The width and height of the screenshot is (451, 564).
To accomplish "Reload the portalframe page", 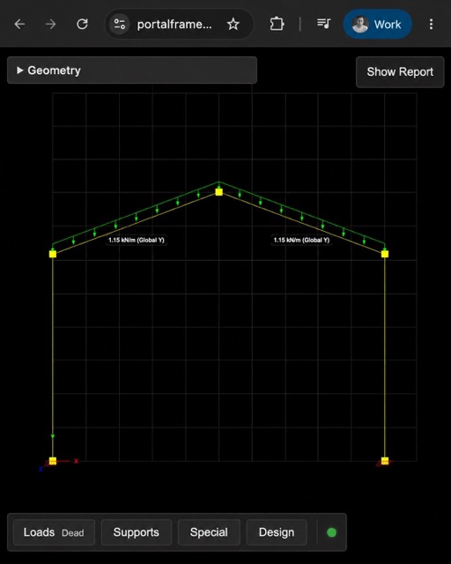I will (82, 25).
